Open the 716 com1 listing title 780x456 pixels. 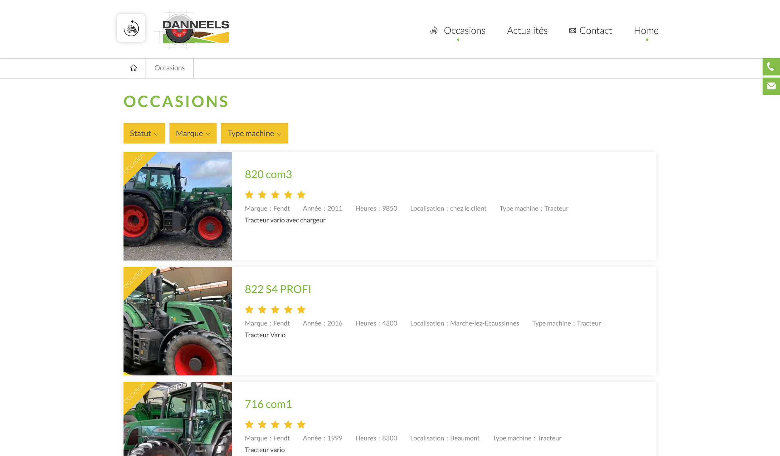[x=268, y=404]
